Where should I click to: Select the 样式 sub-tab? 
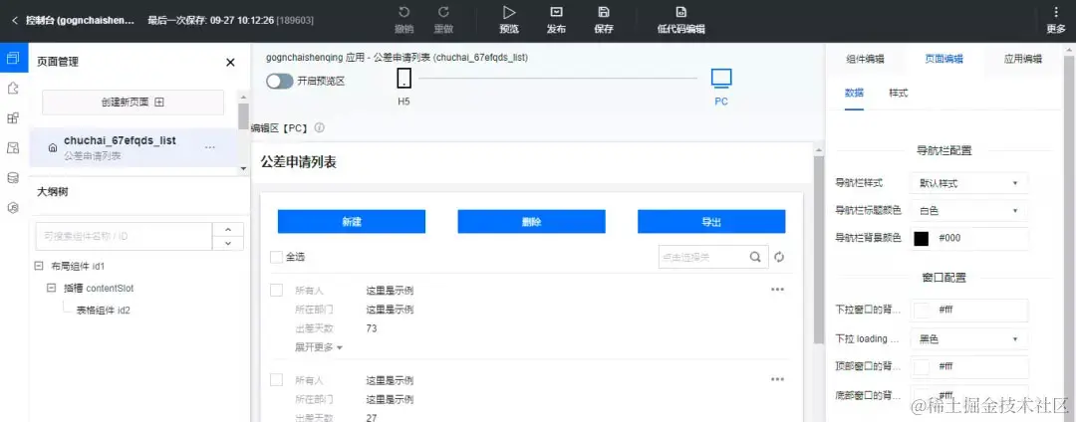pos(898,94)
